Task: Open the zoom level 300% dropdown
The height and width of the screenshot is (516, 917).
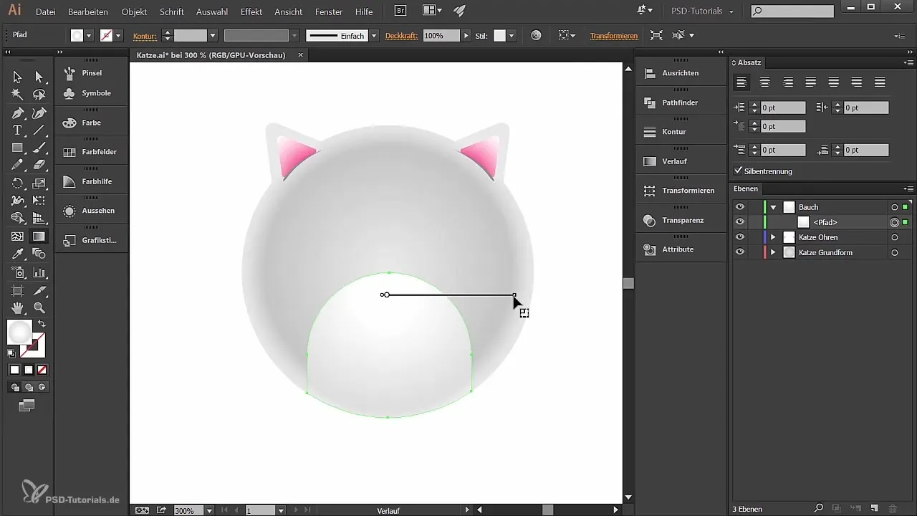Action: 209,510
